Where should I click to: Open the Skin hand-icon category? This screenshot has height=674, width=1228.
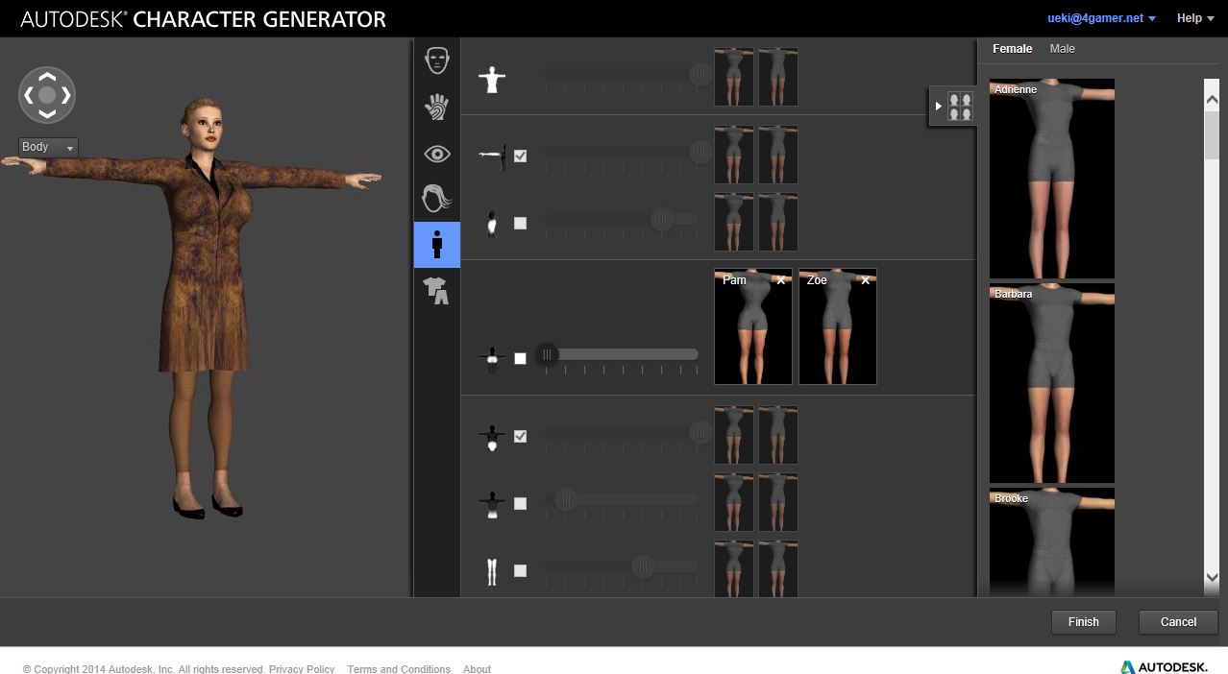pos(437,107)
